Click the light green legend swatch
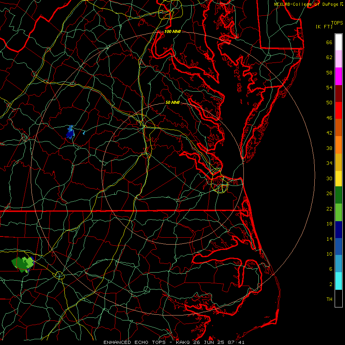345x345 pixels. click(x=338, y=212)
